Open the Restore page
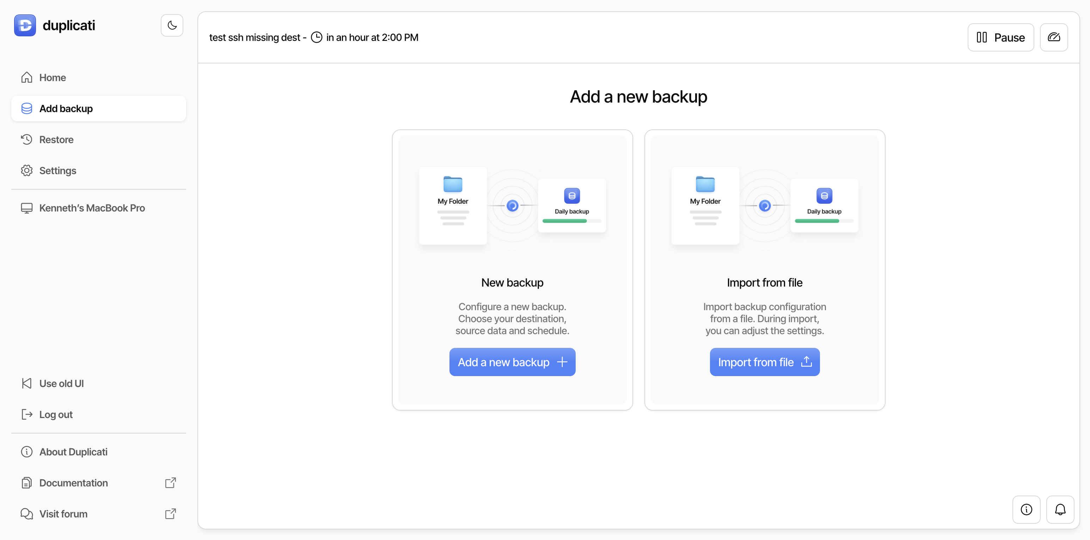1090x540 pixels. (x=56, y=140)
